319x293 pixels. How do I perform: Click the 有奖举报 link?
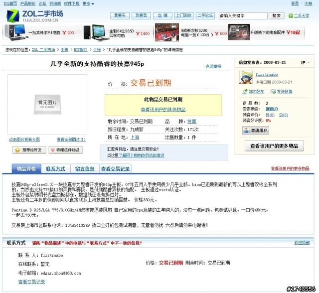(x=213, y=66)
